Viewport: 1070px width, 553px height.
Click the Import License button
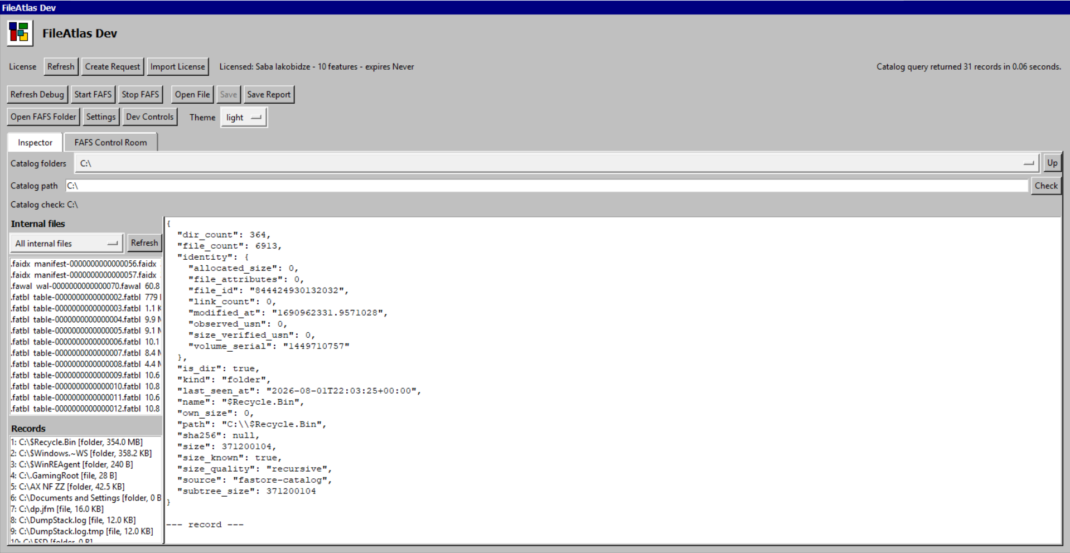pos(178,66)
